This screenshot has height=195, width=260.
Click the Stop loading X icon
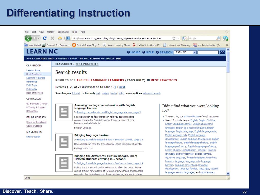(x=52, y=38)
